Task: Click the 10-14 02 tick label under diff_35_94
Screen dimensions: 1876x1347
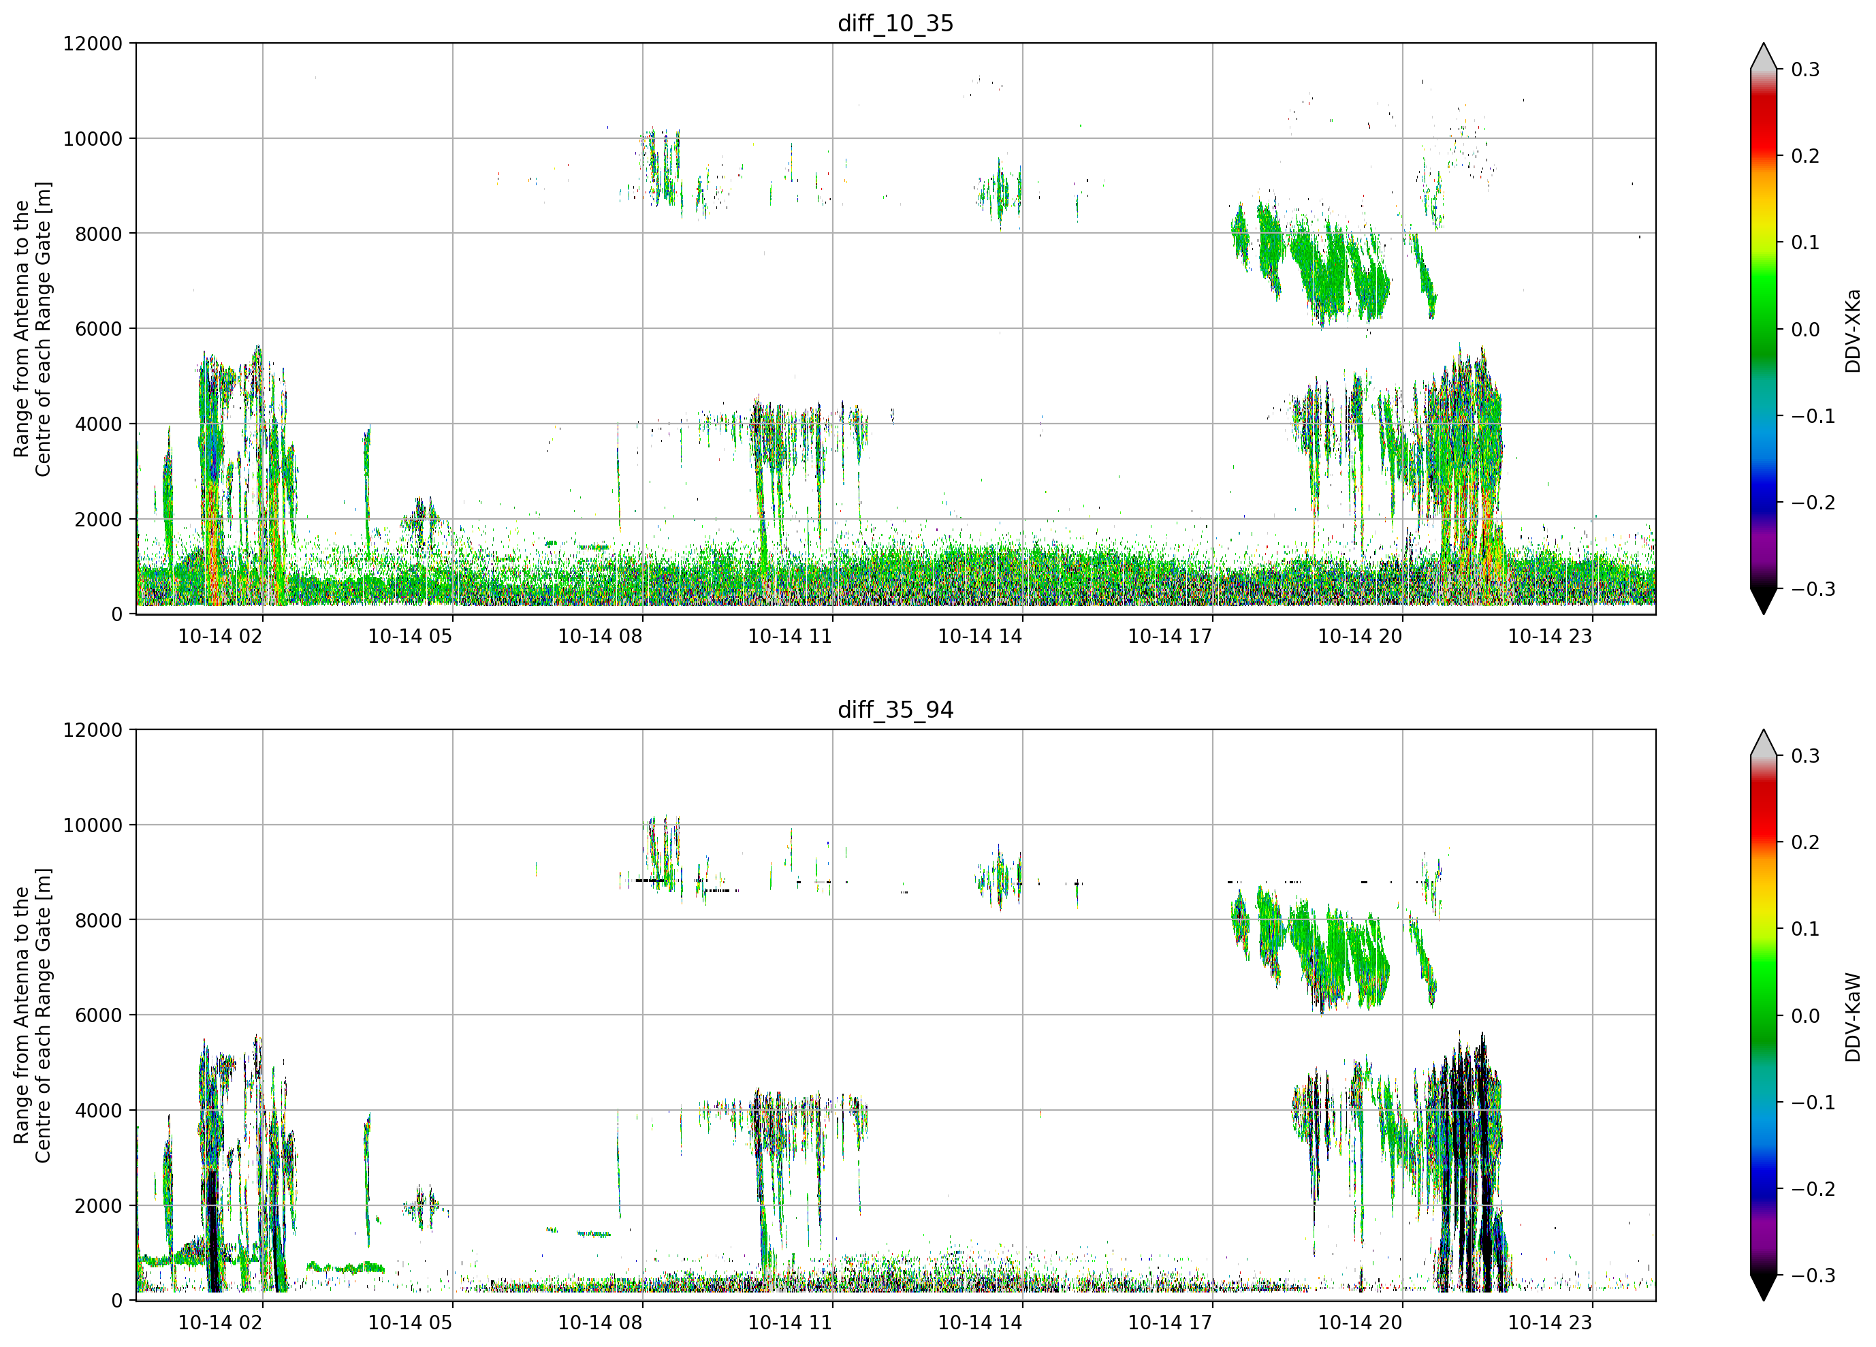Action: [220, 1323]
